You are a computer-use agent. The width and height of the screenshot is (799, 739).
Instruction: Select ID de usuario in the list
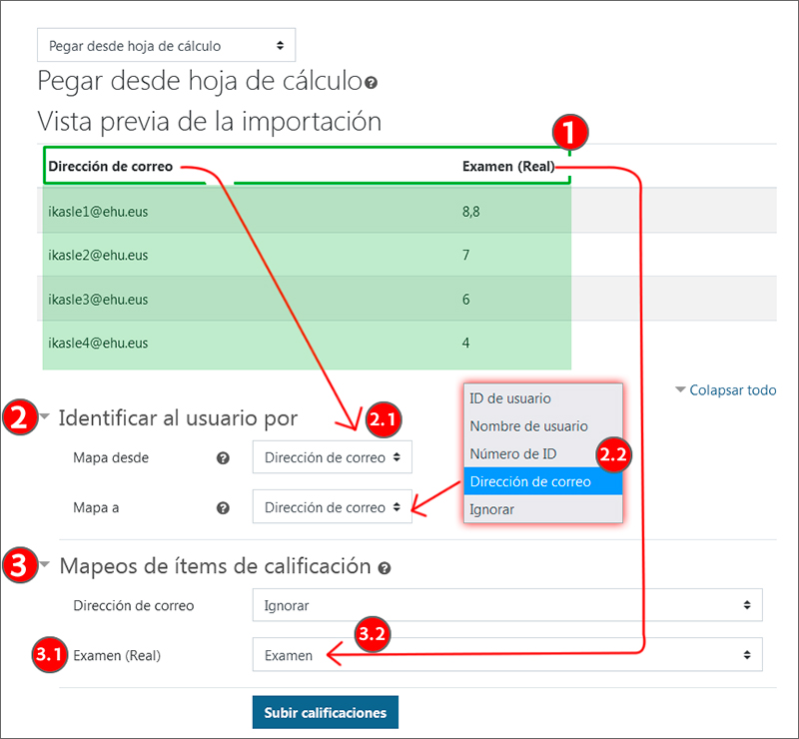509,398
